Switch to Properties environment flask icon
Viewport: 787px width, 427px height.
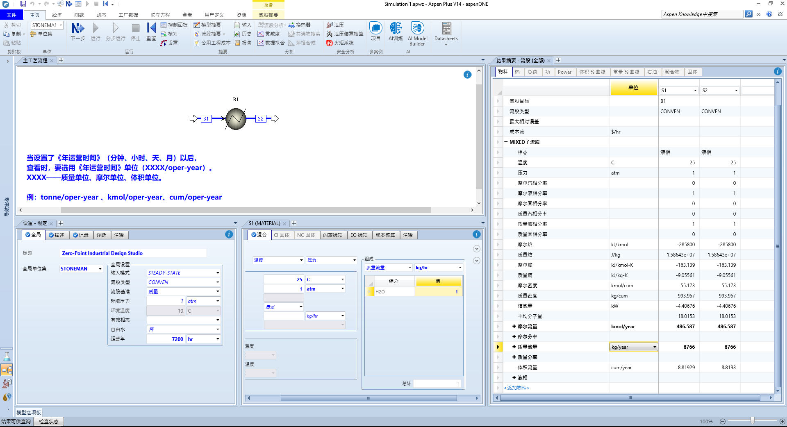point(7,357)
